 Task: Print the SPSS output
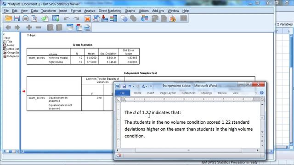(26, 18)
